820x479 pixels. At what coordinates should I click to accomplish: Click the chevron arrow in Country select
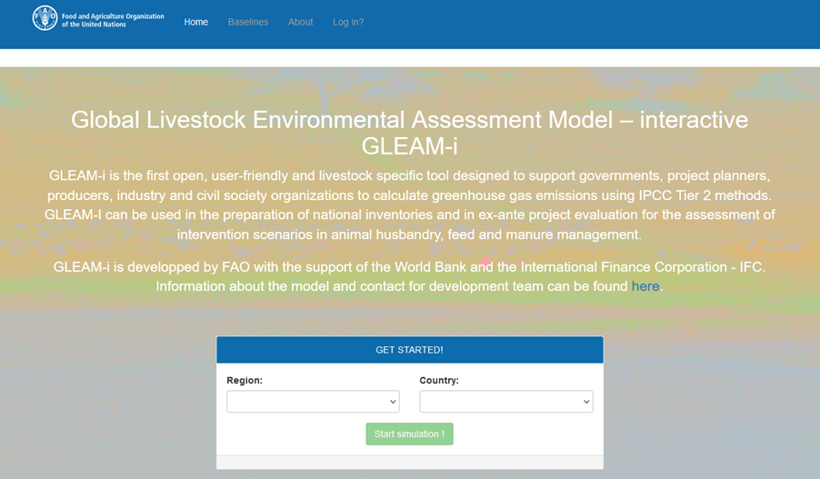[x=585, y=402]
